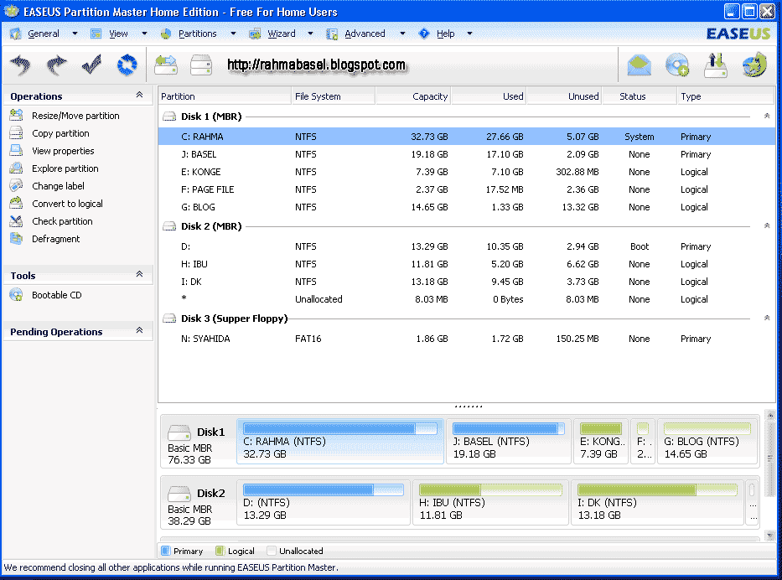
Task: Select E: KONG block in disk map
Action: tap(601, 442)
